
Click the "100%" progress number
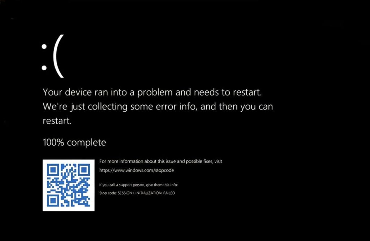(53, 142)
